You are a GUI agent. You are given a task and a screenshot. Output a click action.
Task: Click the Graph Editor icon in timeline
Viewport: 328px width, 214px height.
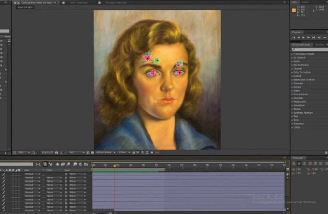(x=86, y=164)
